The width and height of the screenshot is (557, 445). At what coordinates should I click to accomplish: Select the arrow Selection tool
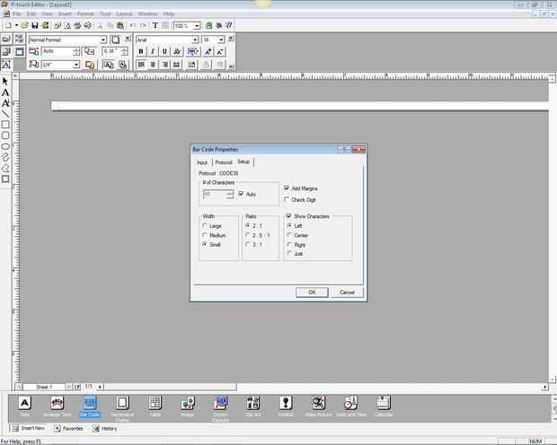pyautogui.click(x=5, y=81)
